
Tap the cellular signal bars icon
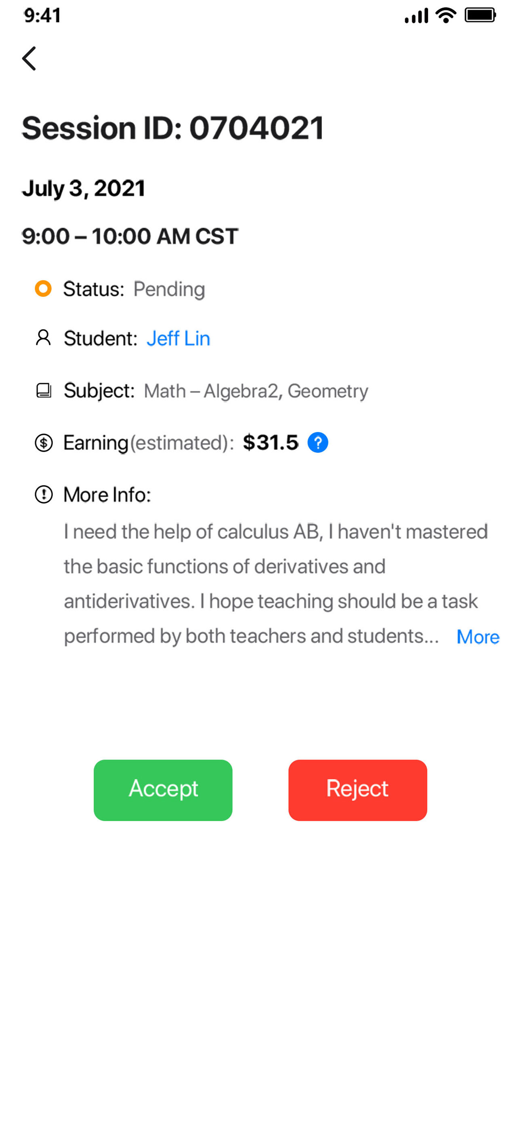(416, 16)
